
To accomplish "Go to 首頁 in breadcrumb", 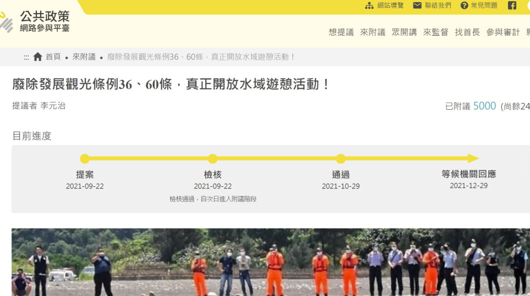I will pos(53,56).
